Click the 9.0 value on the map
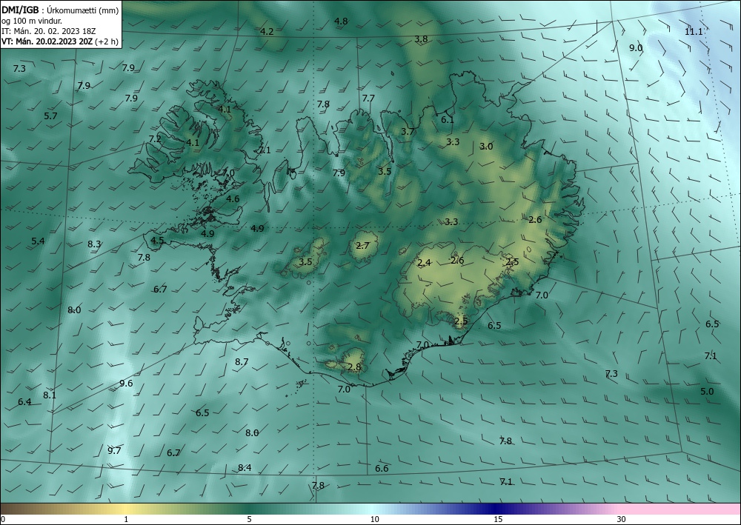 pos(636,47)
